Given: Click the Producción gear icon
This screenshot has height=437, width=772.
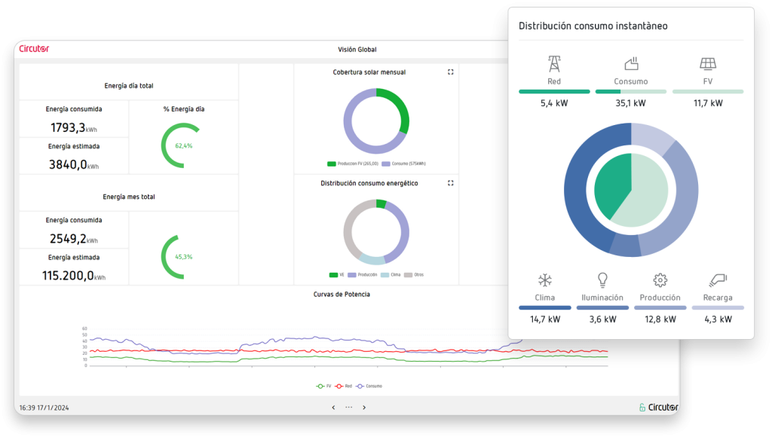Looking at the screenshot, I should (x=660, y=279).
